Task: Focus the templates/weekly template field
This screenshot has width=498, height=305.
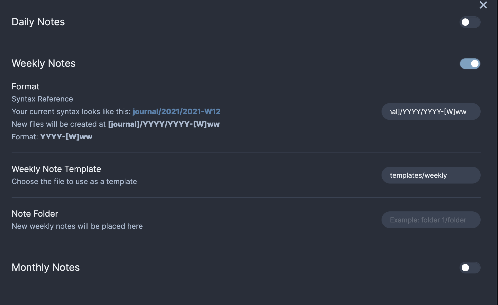Action: pyautogui.click(x=431, y=175)
